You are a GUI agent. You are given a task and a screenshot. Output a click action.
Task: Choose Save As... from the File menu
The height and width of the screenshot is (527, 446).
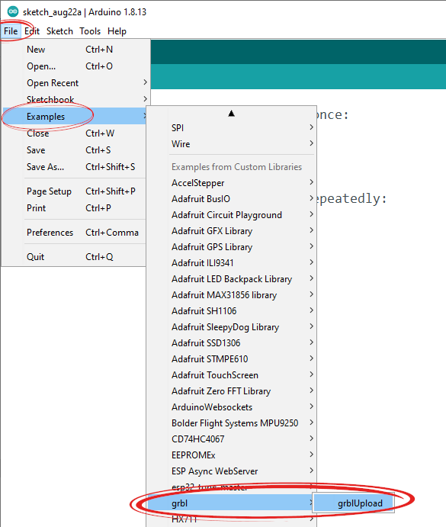click(75, 167)
